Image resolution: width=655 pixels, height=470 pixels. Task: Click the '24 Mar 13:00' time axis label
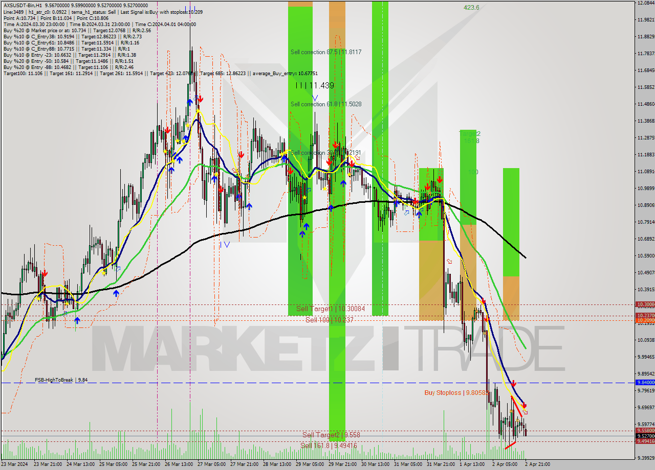coord(81,464)
